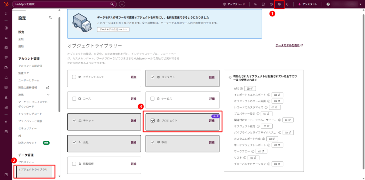
Task: Click the info icon next to ワークフロー
Action: point(252,151)
